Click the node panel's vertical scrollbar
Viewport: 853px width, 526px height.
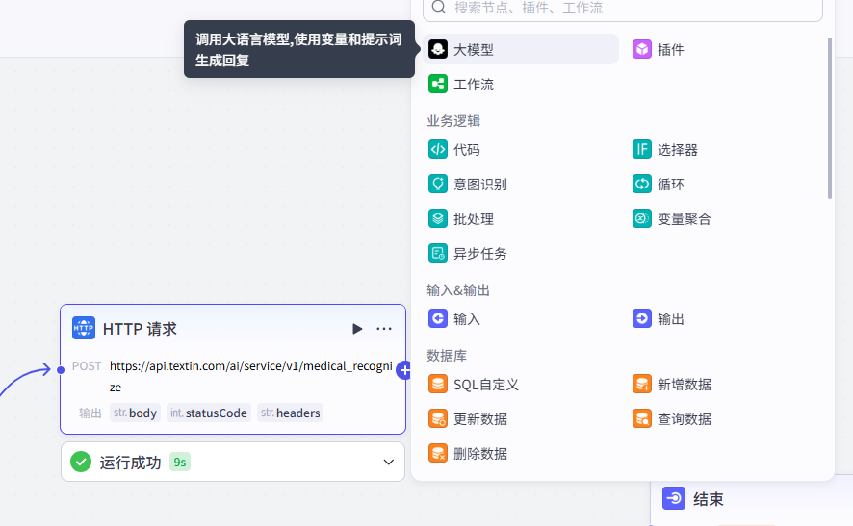pos(830,118)
